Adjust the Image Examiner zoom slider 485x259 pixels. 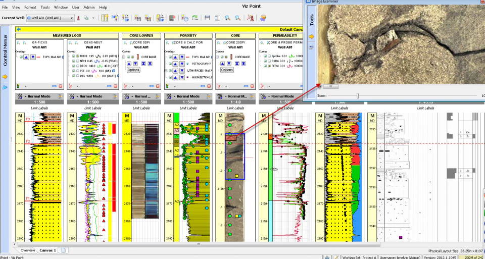(358, 96)
